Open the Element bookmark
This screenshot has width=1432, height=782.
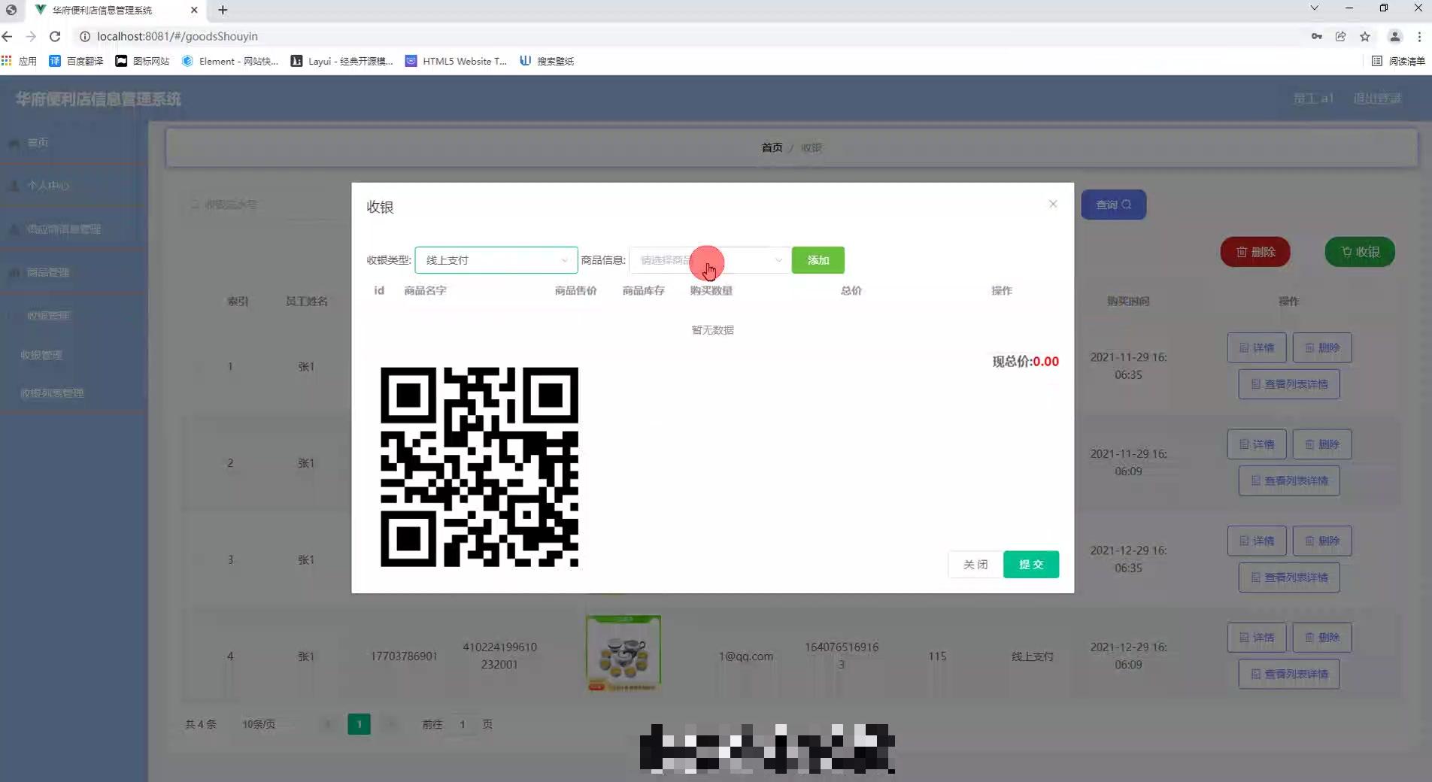coord(230,61)
